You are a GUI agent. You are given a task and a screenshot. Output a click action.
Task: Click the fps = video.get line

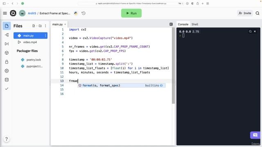97,51
